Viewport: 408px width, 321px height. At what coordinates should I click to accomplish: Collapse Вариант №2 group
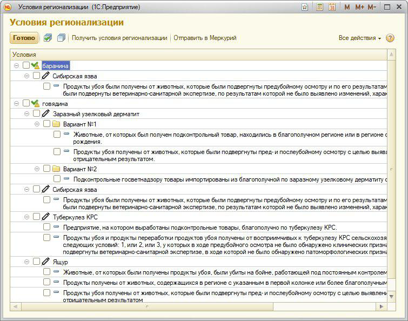click(37, 169)
